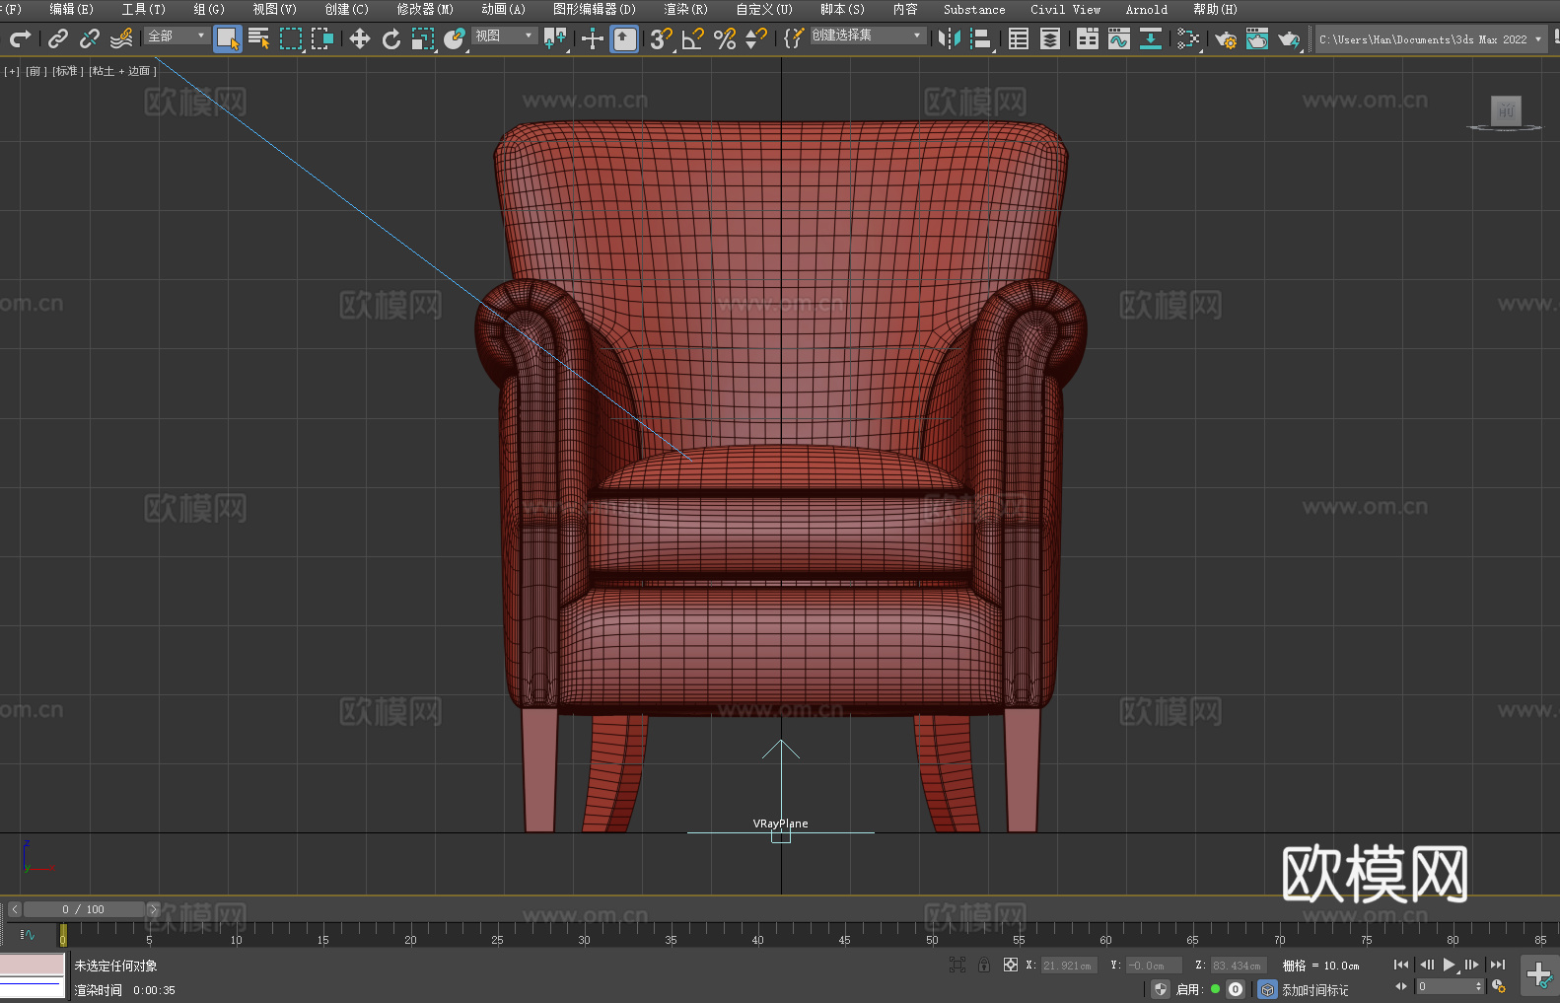
Task: Select the Move tool
Action: click(360, 38)
